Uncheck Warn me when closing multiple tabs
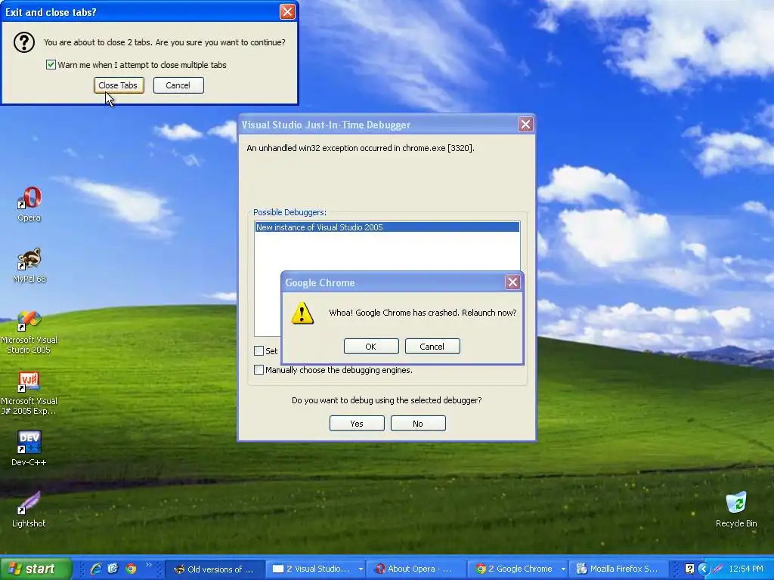Viewport: 774px width, 580px height. click(51, 65)
